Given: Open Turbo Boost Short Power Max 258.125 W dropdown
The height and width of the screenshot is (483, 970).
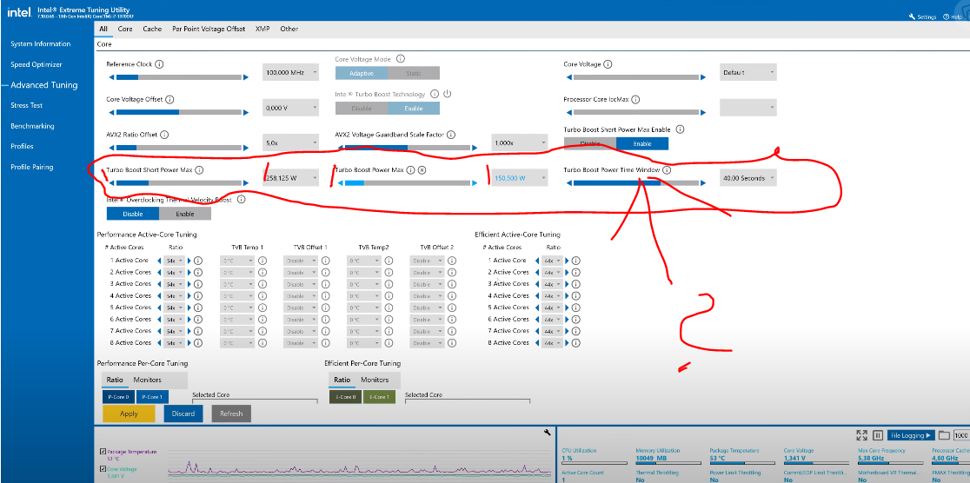Looking at the screenshot, I should pos(291,178).
